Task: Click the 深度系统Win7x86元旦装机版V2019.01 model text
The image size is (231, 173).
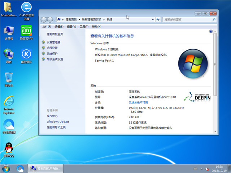Action: tap(152, 97)
